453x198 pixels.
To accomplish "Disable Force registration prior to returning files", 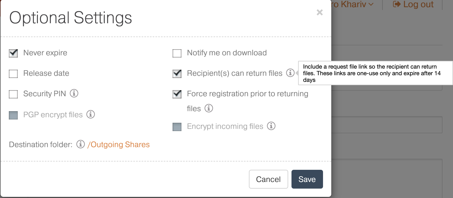I will click(x=177, y=94).
